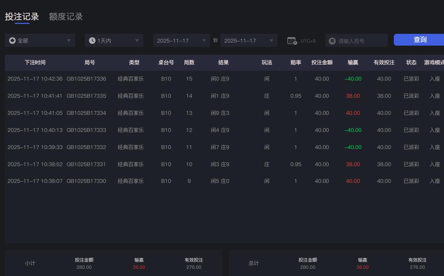This screenshot has height=276, width=444.
Task: Click the 状态 column header
Action: (x=411, y=63)
